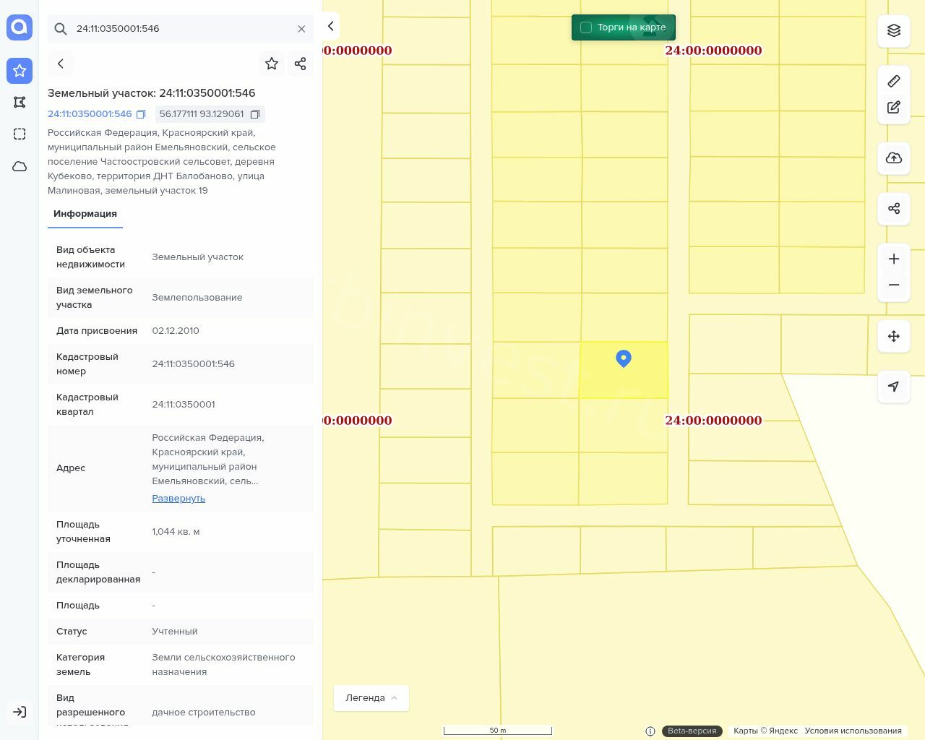Screen dimensions: 925x740
Task: Expand full address via Развернуть
Action: coord(178,499)
